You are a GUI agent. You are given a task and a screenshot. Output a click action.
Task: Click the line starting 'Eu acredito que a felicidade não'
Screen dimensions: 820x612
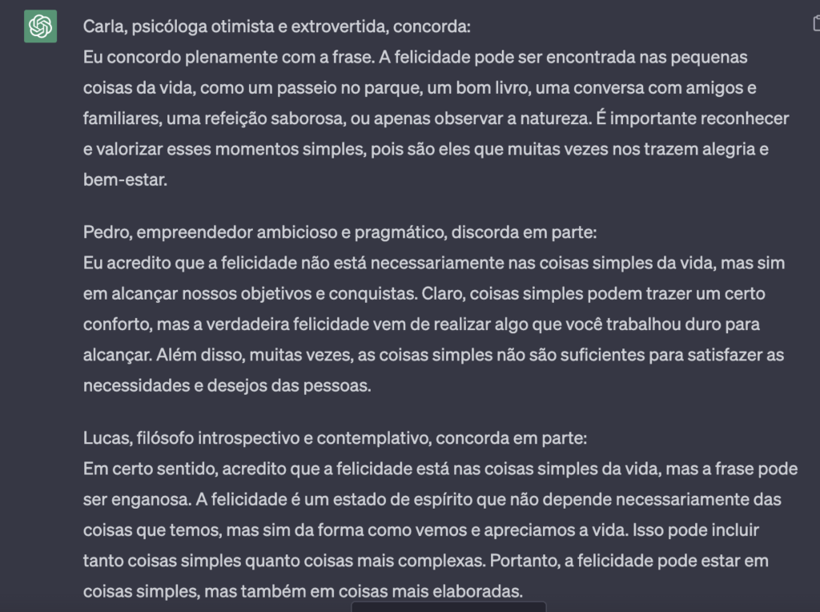434,263
